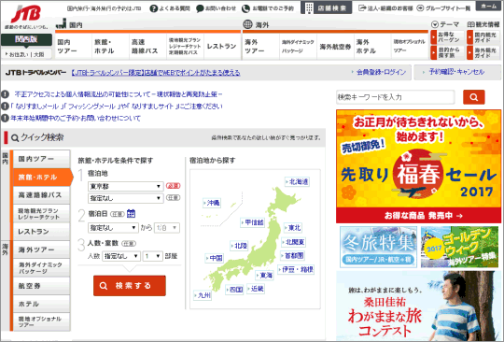504x342 pixels.
Task: Click the グループサイト一覧 arrow icon
Action: pyautogui.click(x=420, y=8)
